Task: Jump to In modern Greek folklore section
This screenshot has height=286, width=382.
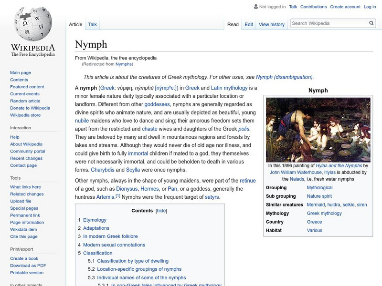Action: 110,236
